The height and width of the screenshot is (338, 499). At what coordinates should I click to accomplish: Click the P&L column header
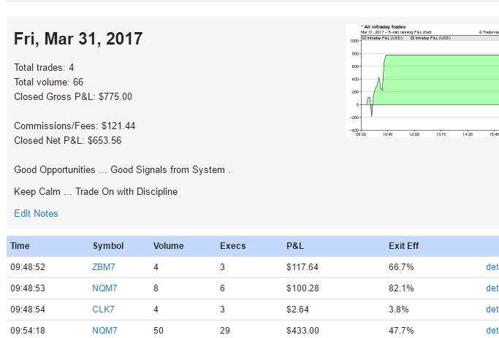[x=295, y=246]
